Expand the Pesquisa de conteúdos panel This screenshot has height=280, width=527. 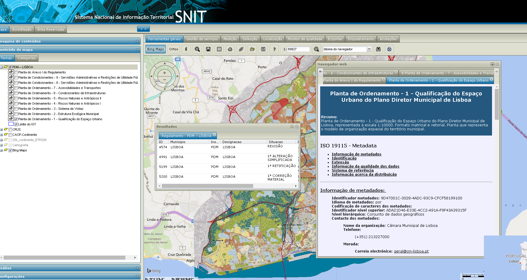pyautogui.click(x=137, y=41)
